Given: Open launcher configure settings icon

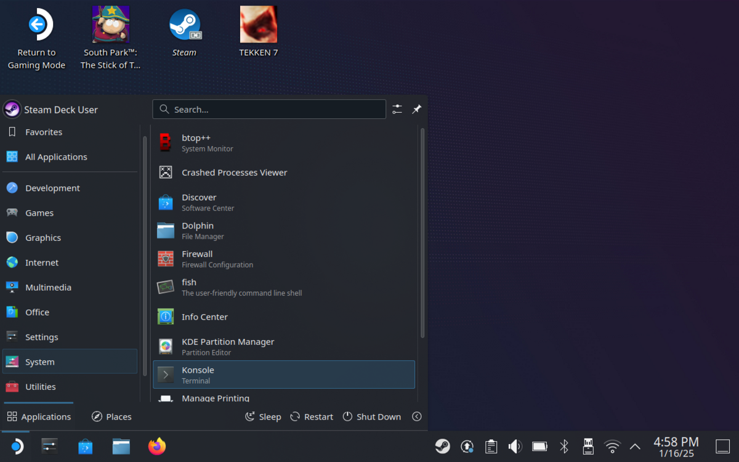Looking at the screenshot, I should [397, 109].
